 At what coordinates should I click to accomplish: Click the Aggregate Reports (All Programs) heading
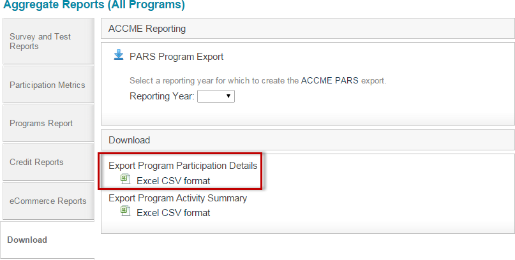point(94,5)
